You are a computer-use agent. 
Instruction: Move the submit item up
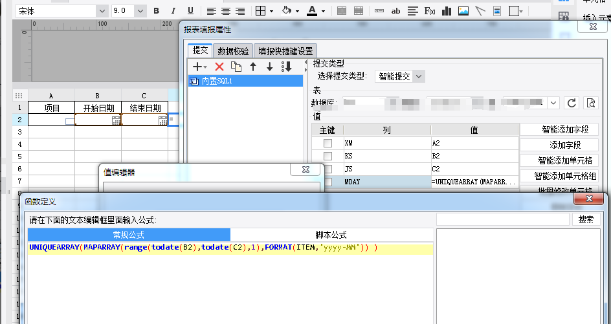click(x=253, y=67)
